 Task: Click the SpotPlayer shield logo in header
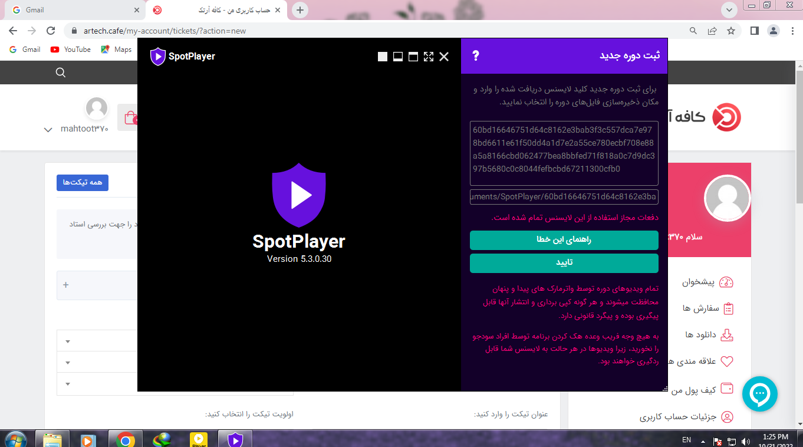157,57
